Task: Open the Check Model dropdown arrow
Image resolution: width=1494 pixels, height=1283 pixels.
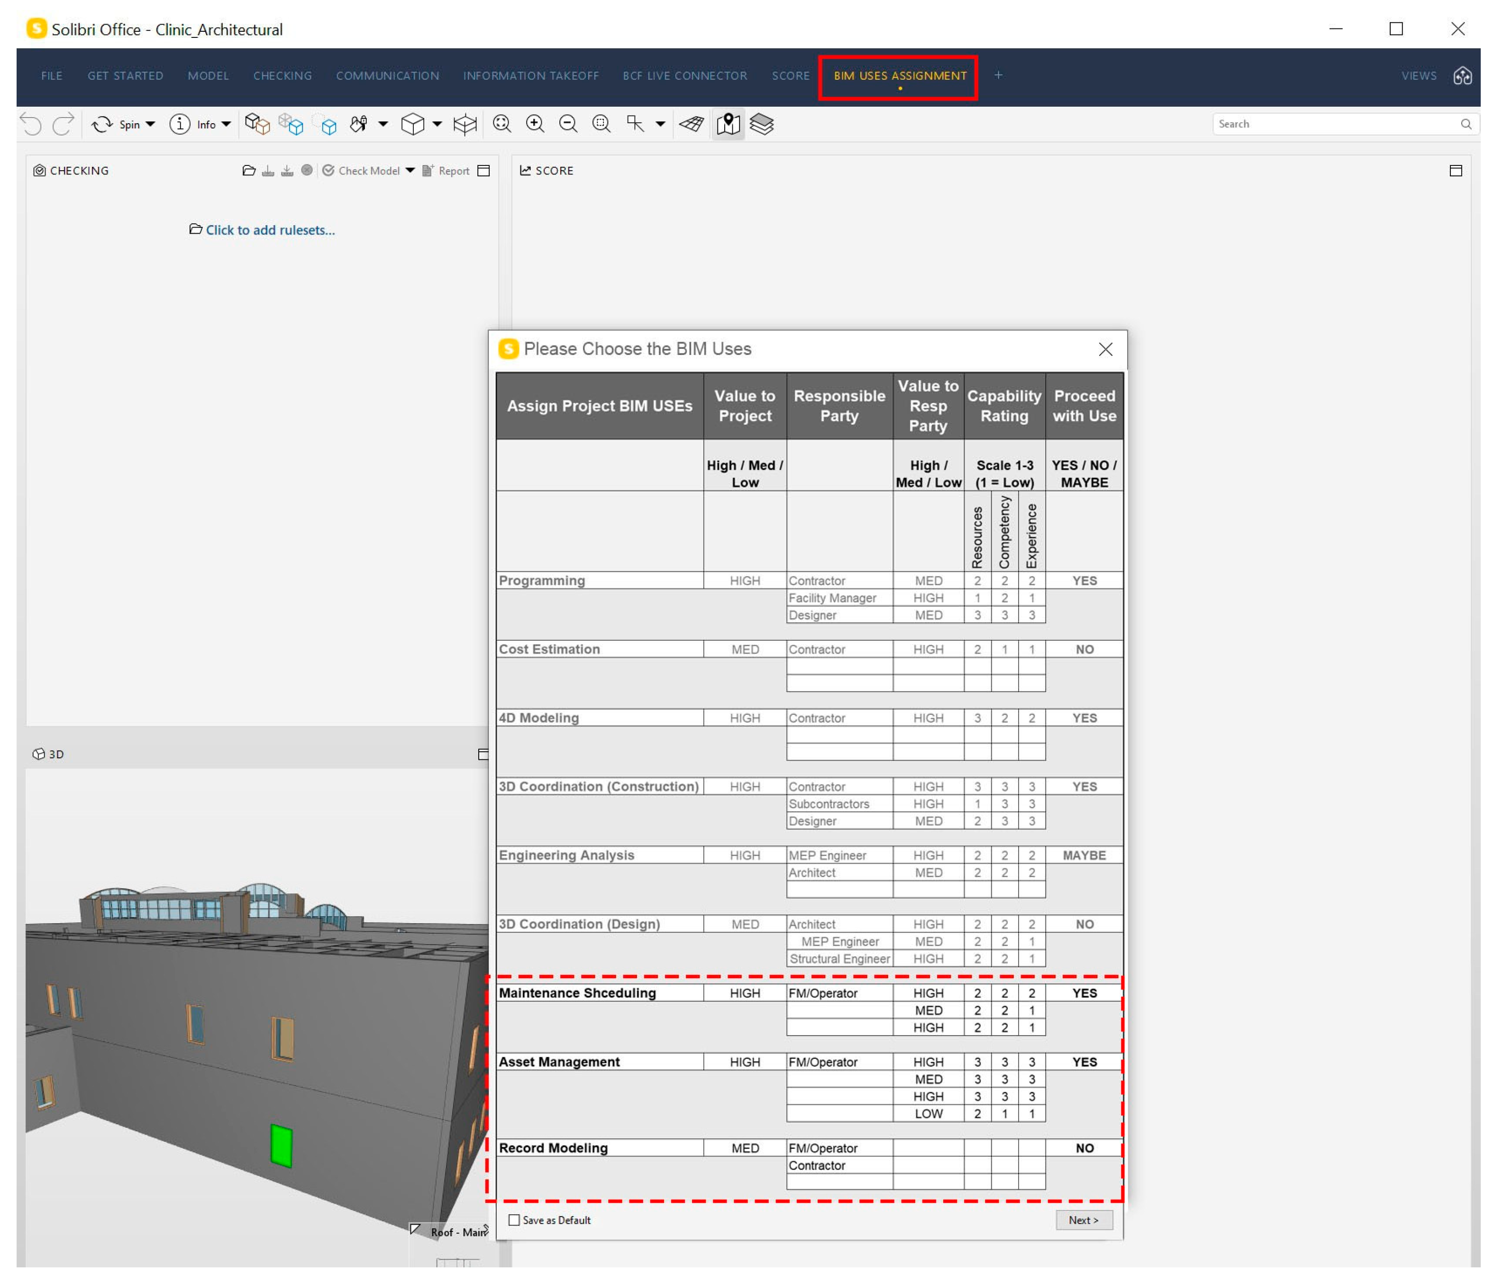Action: pyautogui.click(x=410, y=171)
